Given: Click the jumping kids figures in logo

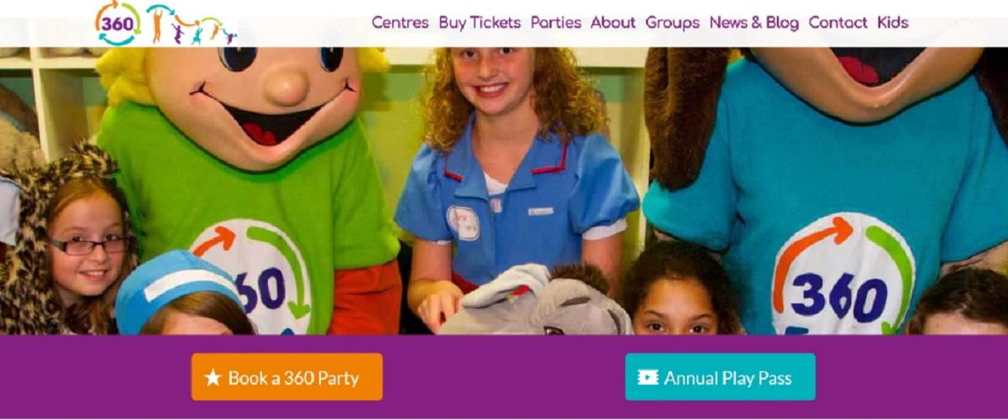Looking at the screenshot, I should (x=192, y=24).
